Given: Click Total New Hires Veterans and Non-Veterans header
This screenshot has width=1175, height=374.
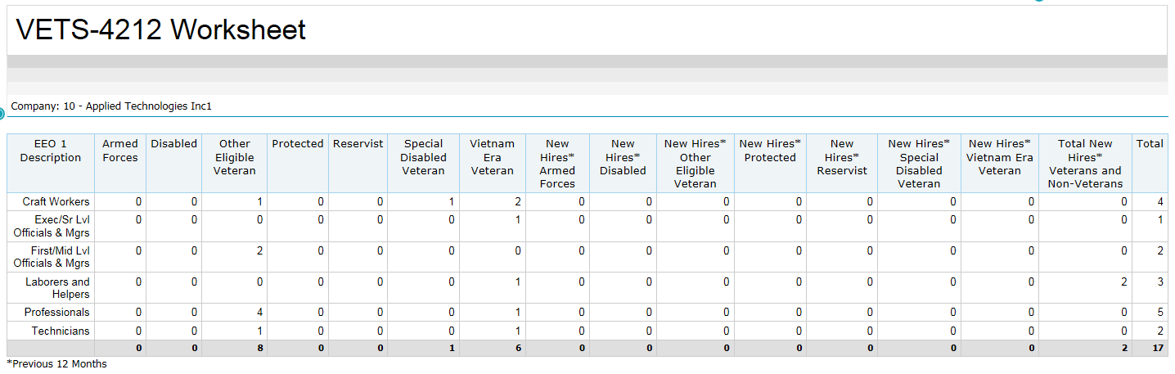Looking at the screenshot, I should click(x=1084, y=164).
